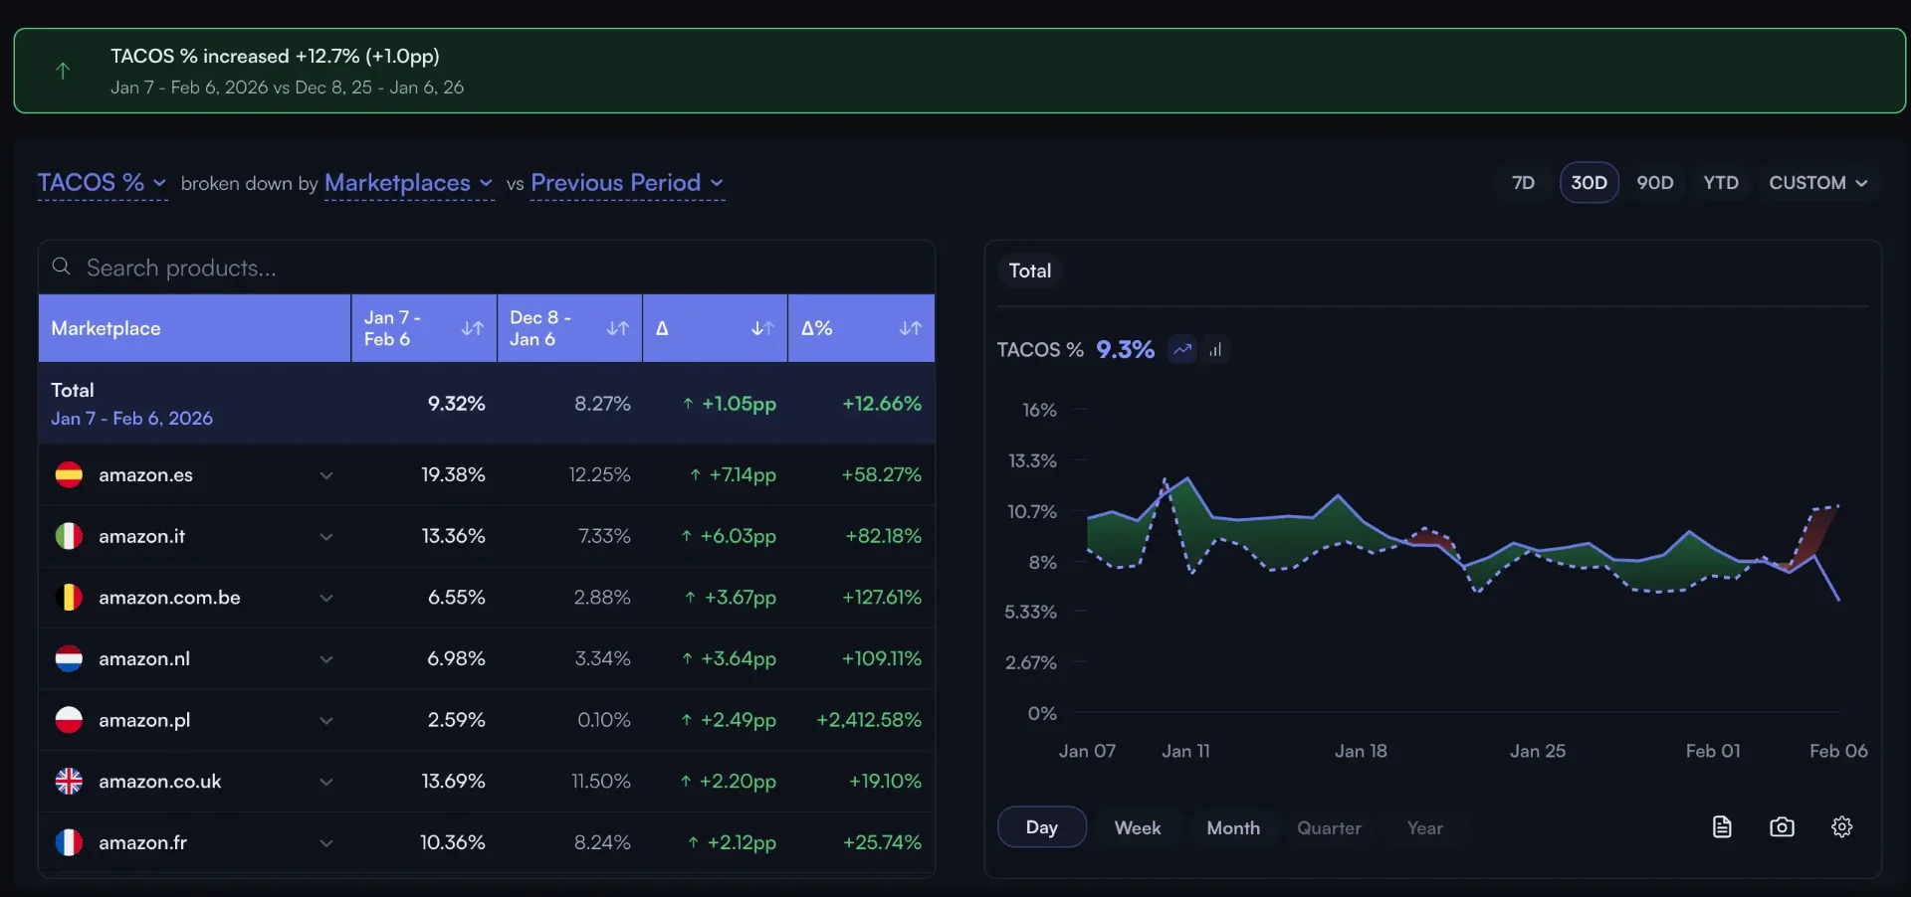Click the Spain flag for amazon.es
Image resolution: width=1911 pixels, height=897 pixels.
[x=69, y=474]
